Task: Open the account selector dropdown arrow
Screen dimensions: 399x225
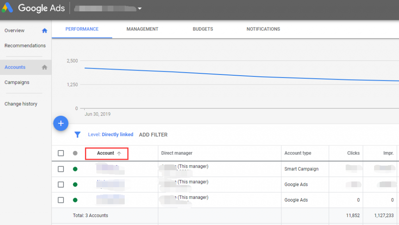Action: tap(140, 9)
